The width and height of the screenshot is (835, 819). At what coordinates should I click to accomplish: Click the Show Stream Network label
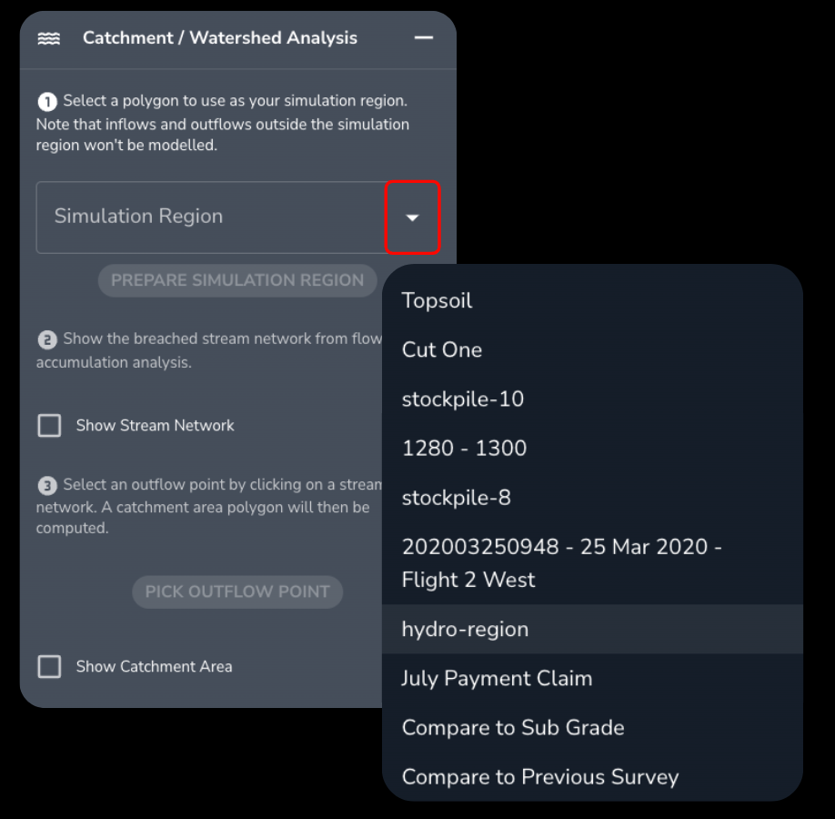click(x=156, y=426)
